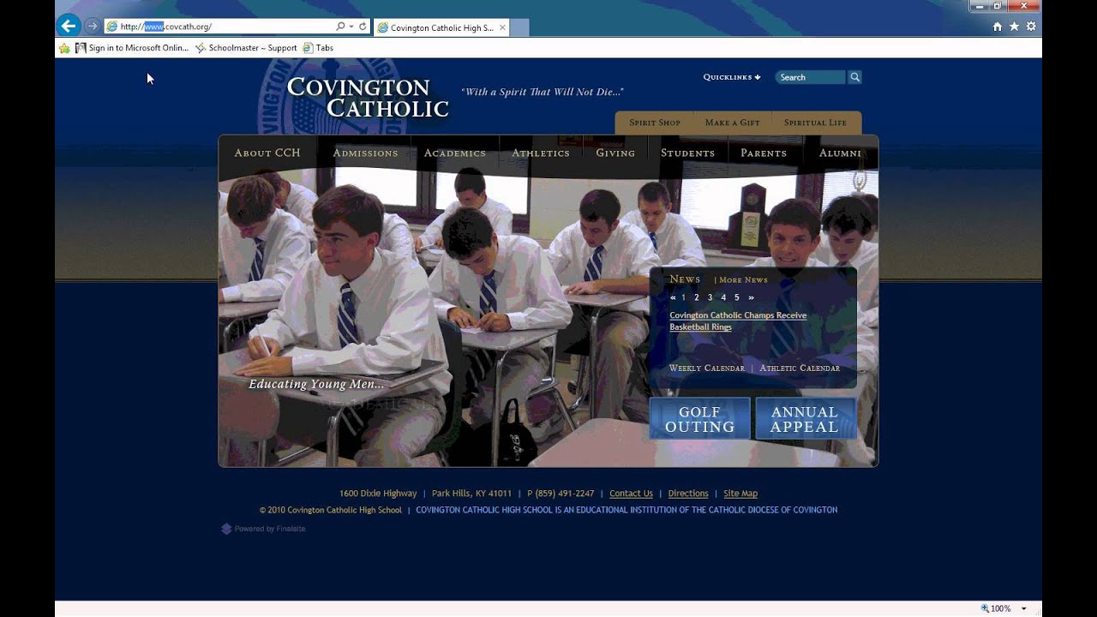Screen dimensions: 1097x617
Task: Open Parents menu
Action: (x=764, y=153)
